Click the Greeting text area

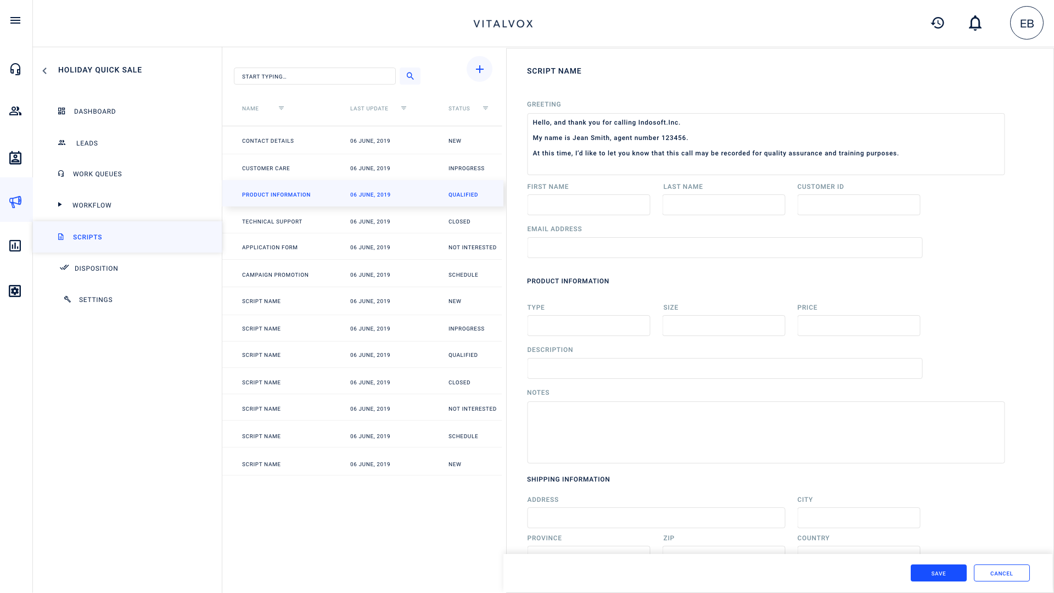(x=766, y=144)
